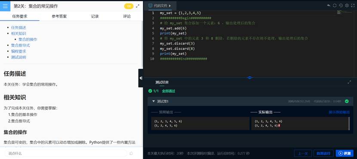This screenshot has width=357, height=159.
Task: Click the green 1/1 status check icon
Action: pos(150,91)
